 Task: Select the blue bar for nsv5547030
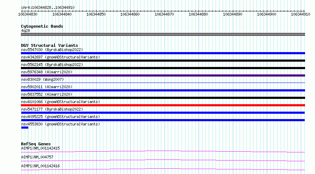(163, 53)
